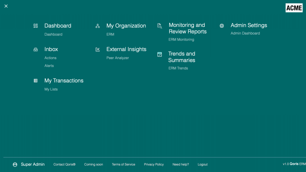The image size is (306, 172).
Task: Open Alerts under Inbox
Action: point(49,66)
